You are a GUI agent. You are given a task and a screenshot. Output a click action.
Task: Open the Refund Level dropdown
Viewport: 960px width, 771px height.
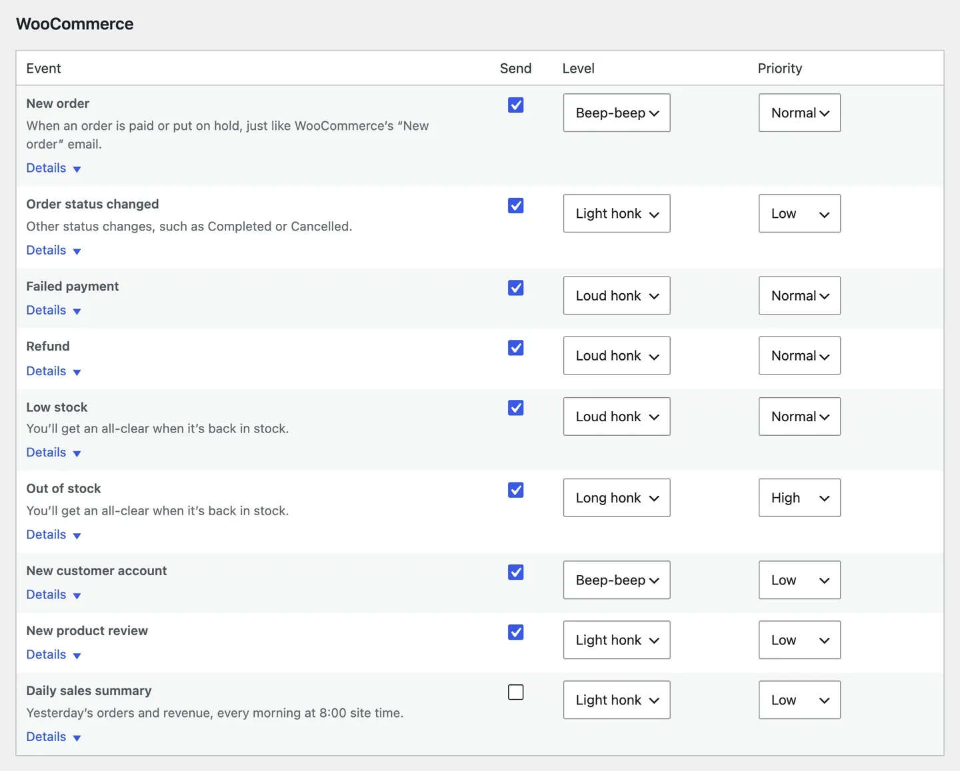[x=617, y=356]
